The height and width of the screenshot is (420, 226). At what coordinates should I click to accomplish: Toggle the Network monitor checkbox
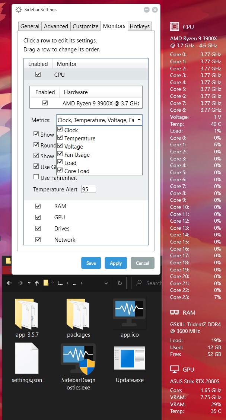click(x=38, y=239)
